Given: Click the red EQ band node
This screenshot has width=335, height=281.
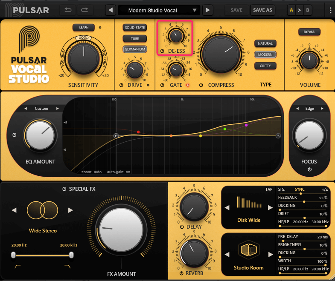Looking at the screenshot, I should [x=138, y=132].
